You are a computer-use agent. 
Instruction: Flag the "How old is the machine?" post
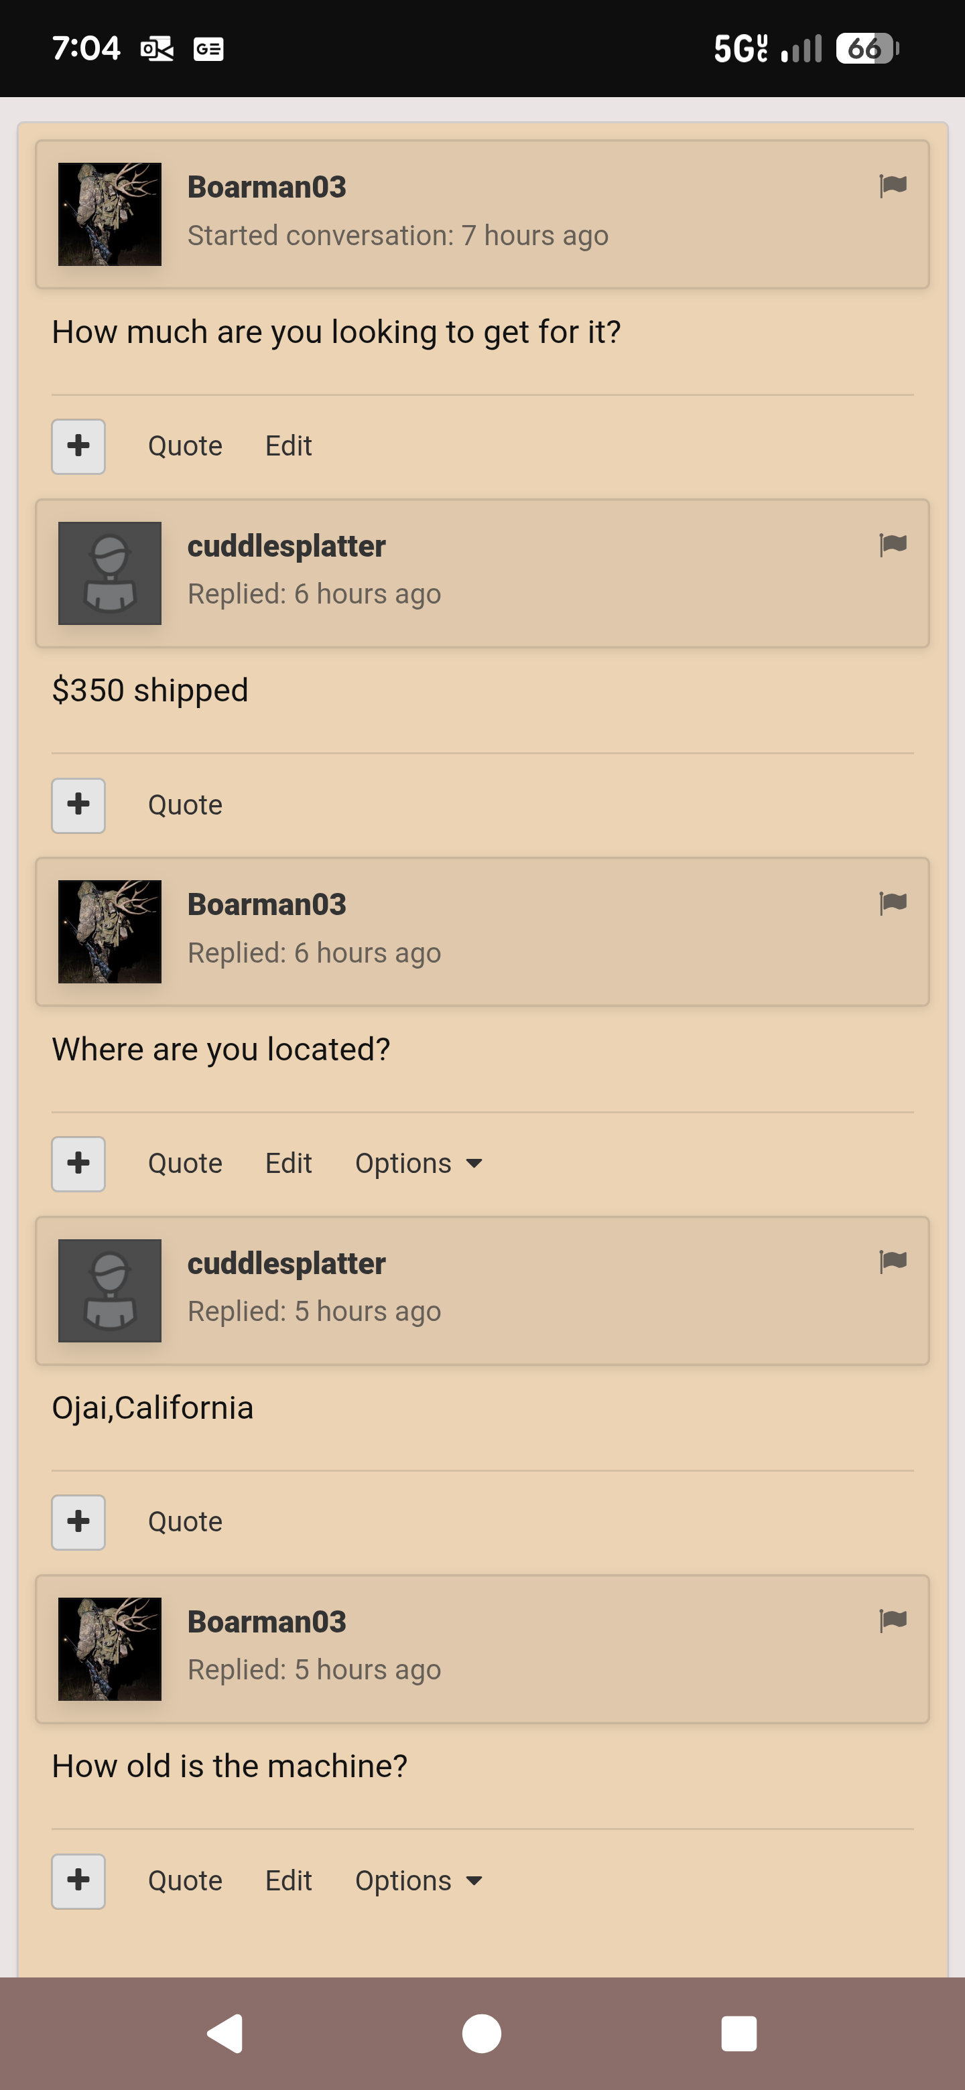pyautogui.click(x=893, y=1620)
